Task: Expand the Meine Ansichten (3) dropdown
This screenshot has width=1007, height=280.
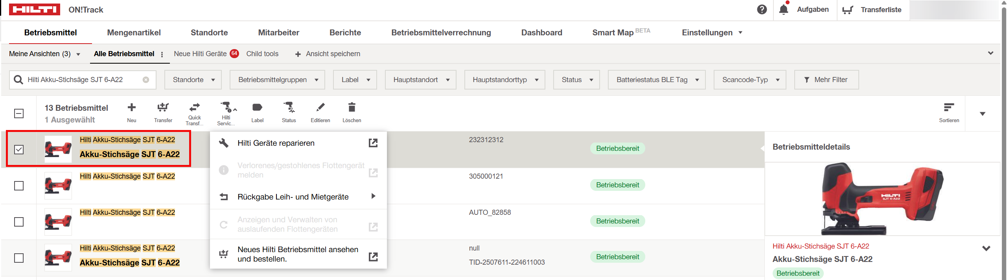Action: pos(44,54)
